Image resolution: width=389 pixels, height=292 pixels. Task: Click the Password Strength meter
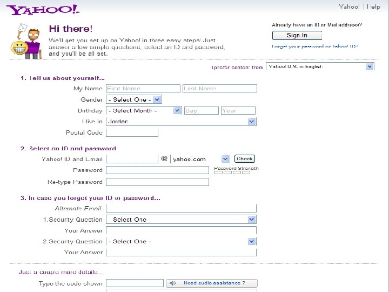(232, 172)
